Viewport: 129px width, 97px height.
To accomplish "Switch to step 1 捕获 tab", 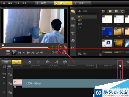I will [x=44, y=3].
